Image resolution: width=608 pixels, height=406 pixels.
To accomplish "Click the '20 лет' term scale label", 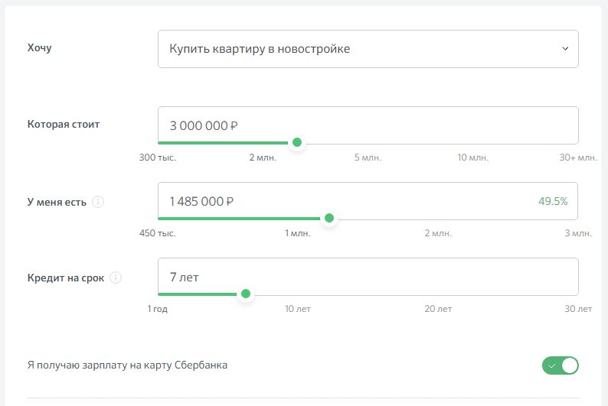I will pyautogui.click(x=438, y=309).
